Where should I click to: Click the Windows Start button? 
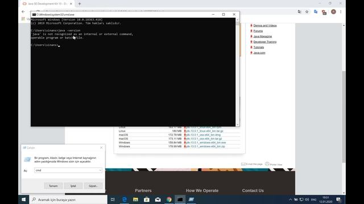[24, 199]
